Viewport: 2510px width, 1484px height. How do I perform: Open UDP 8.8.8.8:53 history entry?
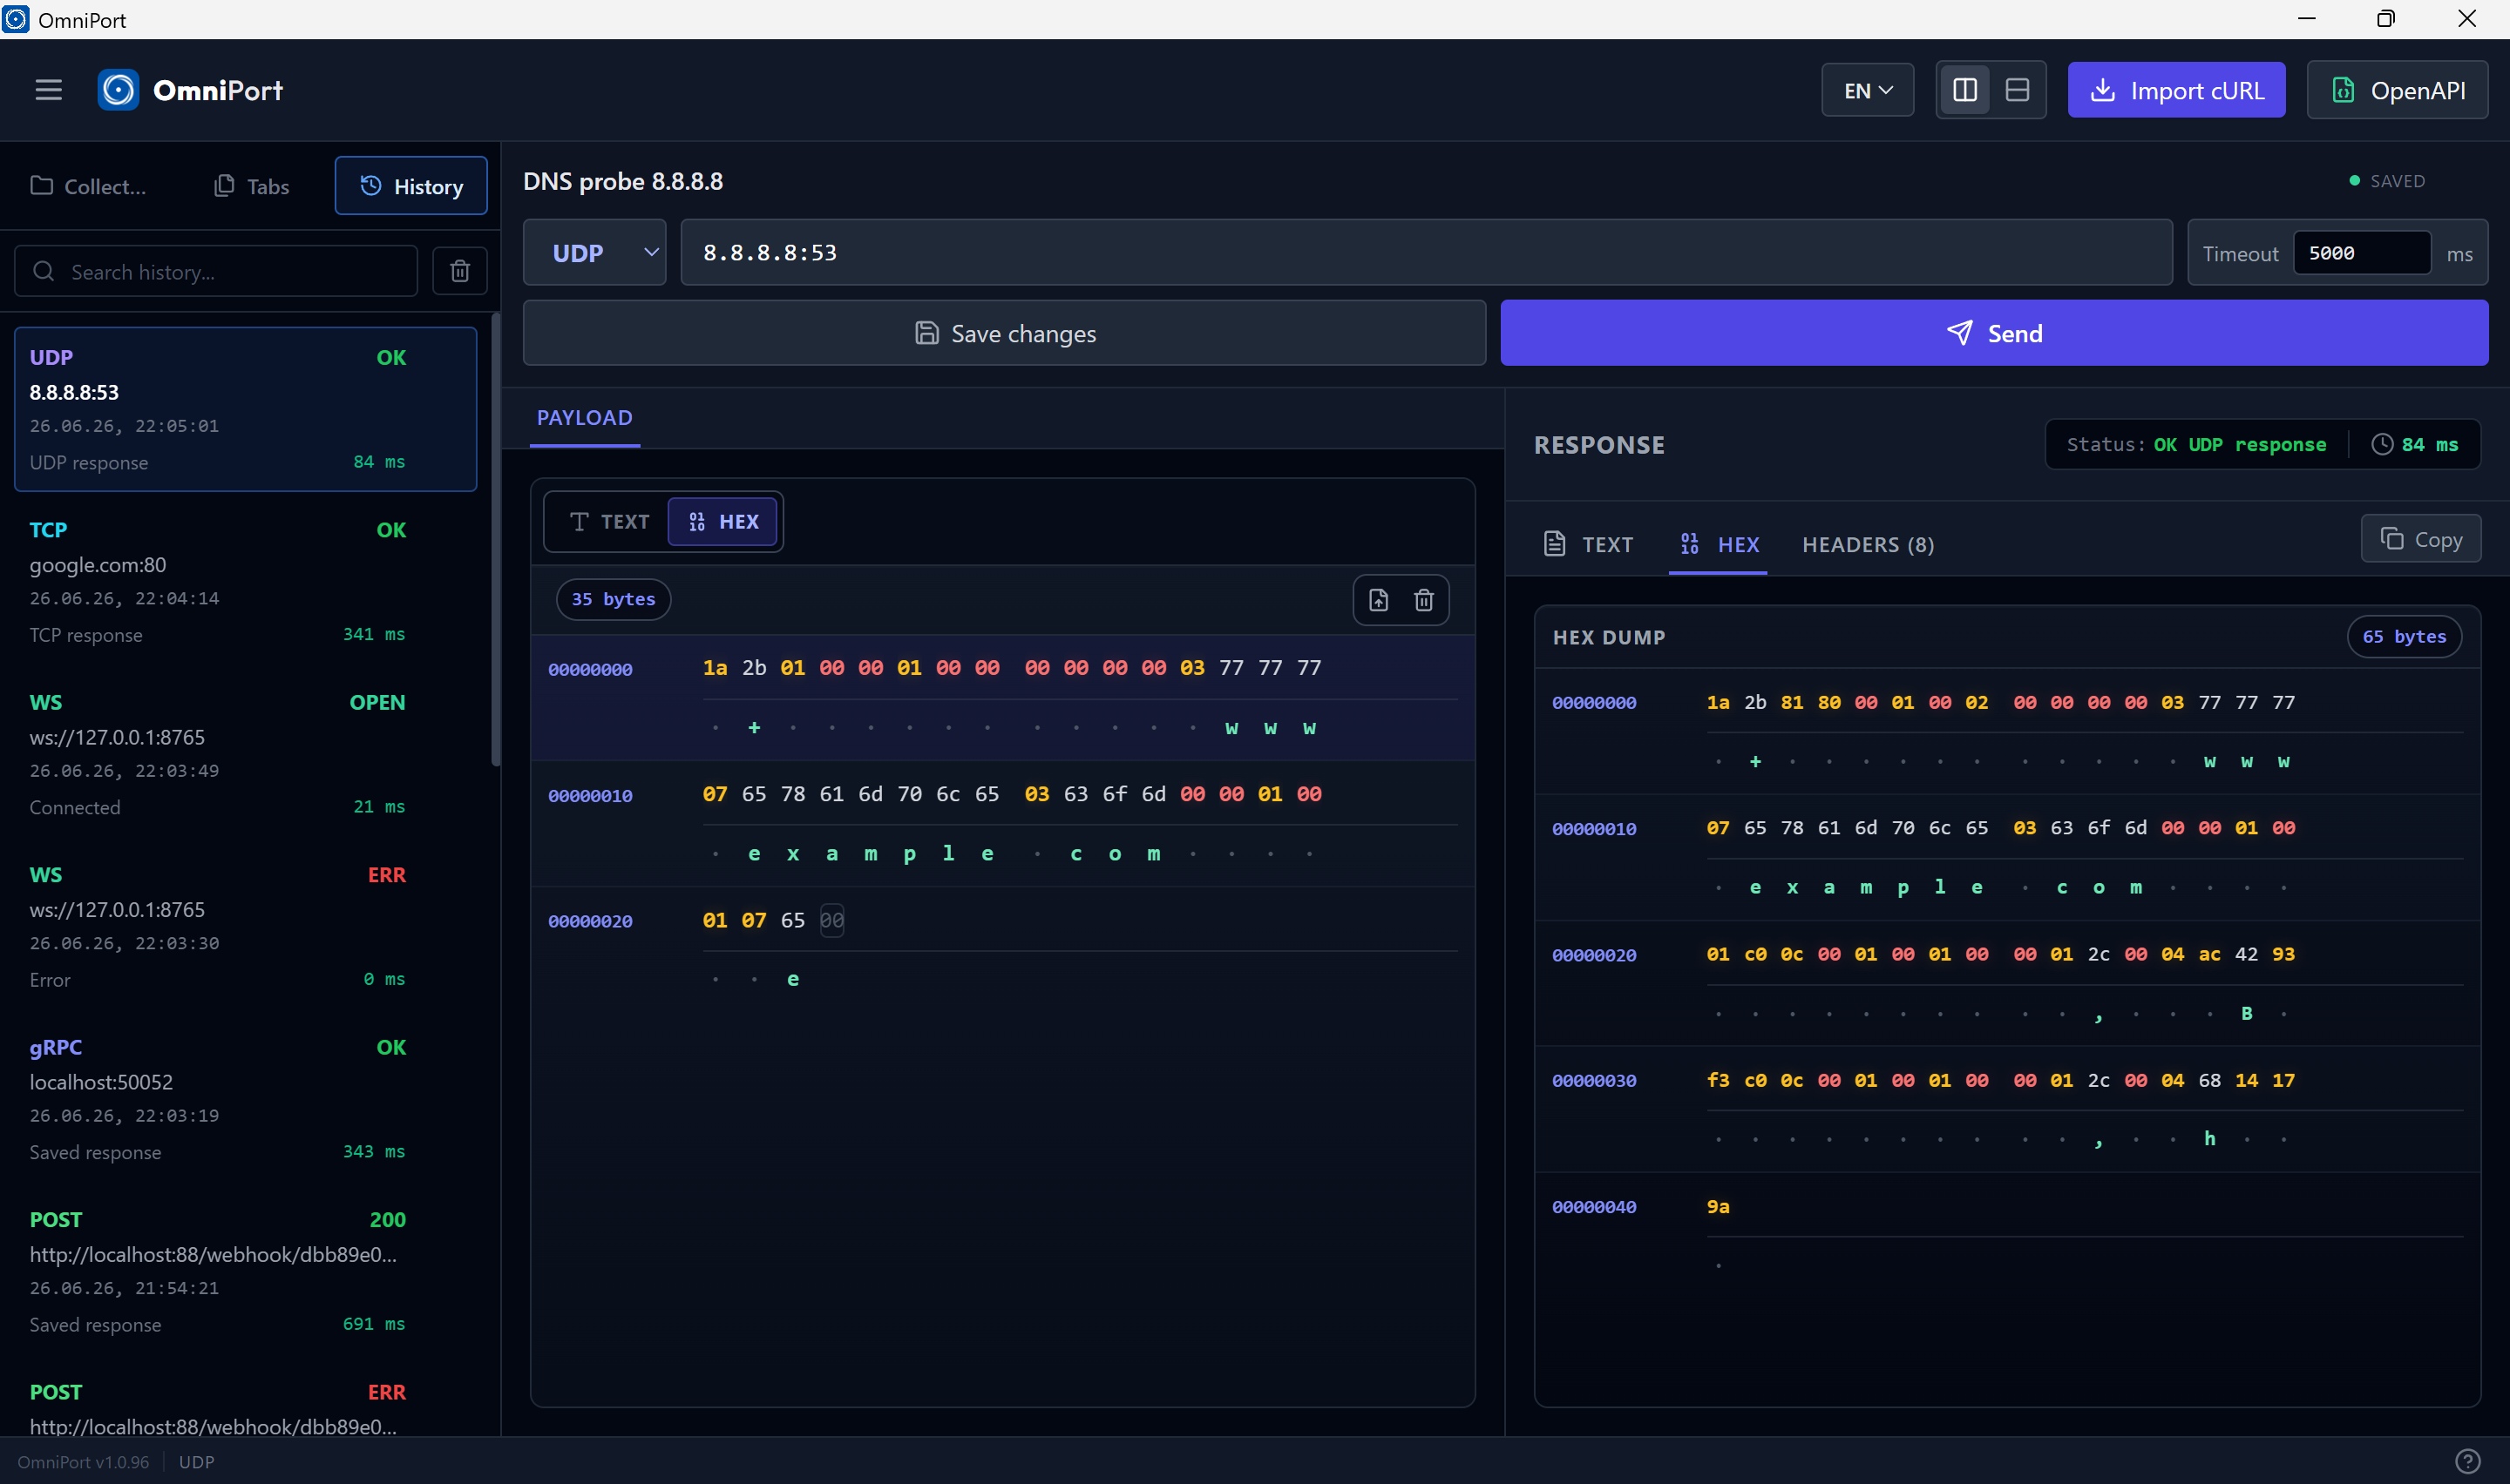(x=245, y=409)
